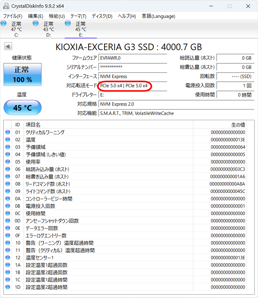The height and width of the screenshot is (298, 258).
Task: Click the drive letter field showing E:
Action: (133, 95)
